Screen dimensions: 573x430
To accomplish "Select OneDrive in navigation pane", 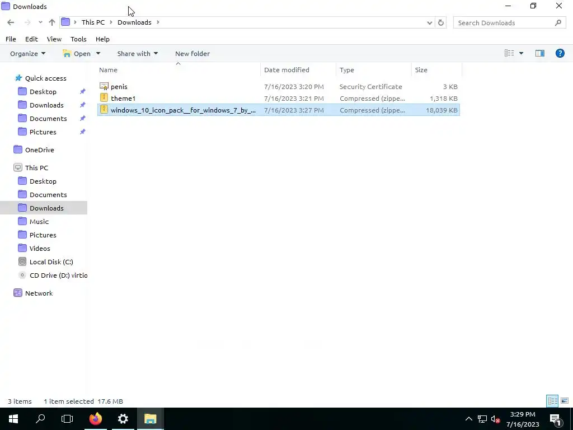I will 40,150.
